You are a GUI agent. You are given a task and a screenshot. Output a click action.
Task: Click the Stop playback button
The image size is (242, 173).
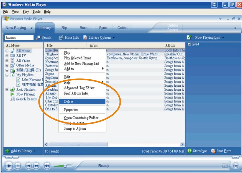click(17, 166)
